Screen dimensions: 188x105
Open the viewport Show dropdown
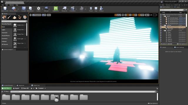click(x=49, y=15)
